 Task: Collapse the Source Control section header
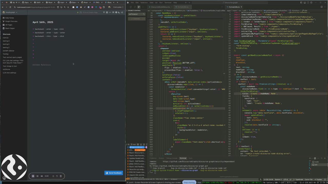tap(134, 10)
